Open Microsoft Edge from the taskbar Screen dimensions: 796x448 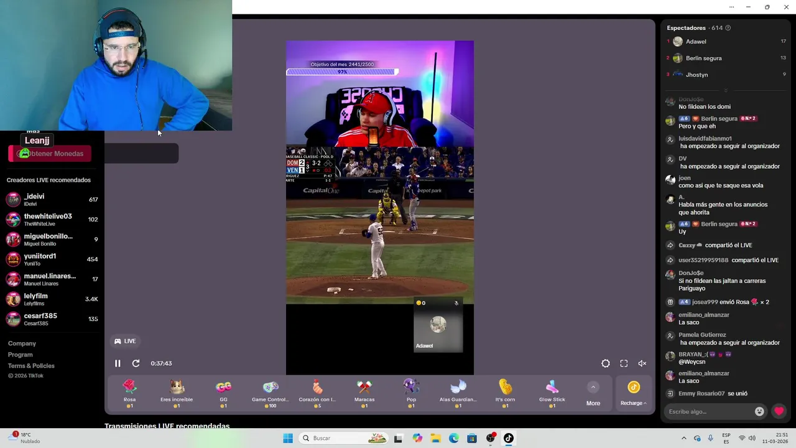click(x=454, y=438)
